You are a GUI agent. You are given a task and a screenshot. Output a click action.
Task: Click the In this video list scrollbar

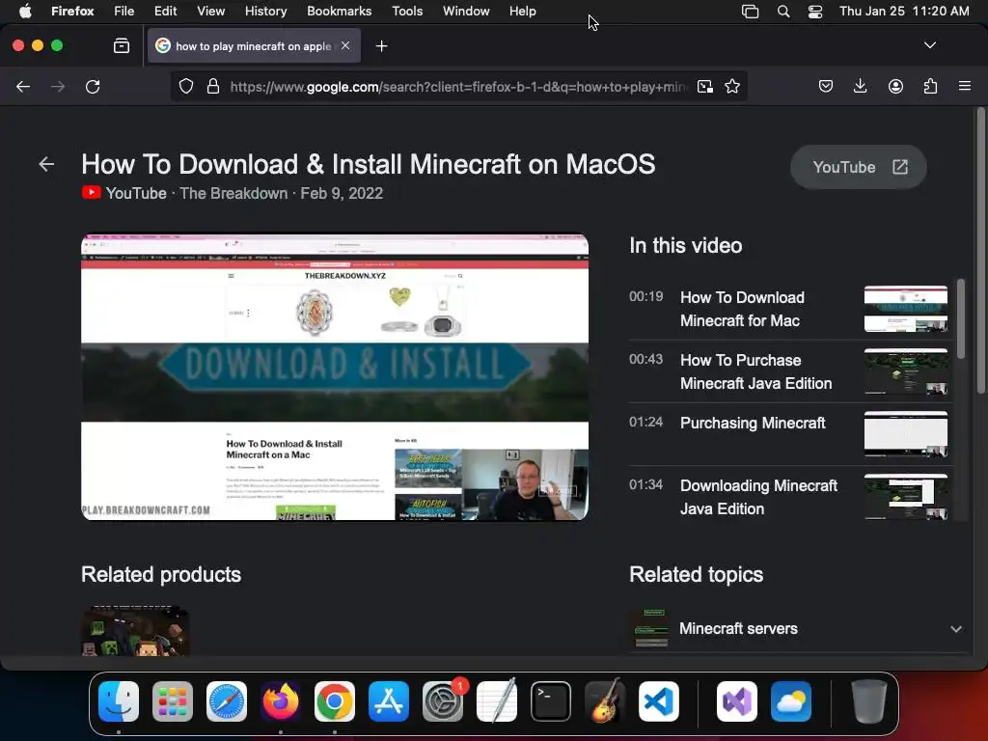[x=960, y=318]
